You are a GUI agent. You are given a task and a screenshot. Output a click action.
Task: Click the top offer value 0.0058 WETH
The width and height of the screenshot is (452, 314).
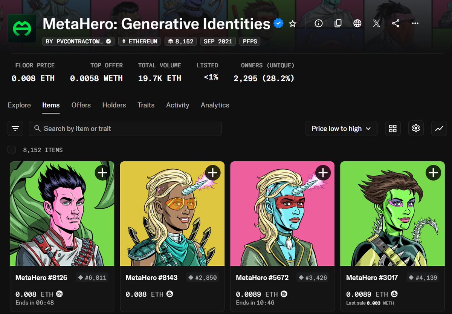[96, 78]
